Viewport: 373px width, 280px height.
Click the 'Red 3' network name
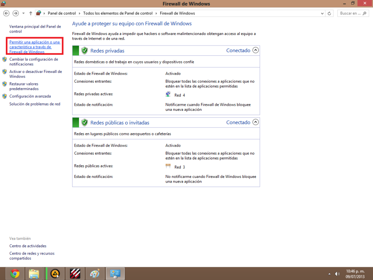pyautogui.click(x=180, y=167)
